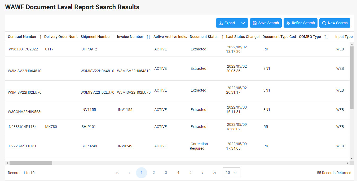Open invoice number INV0249
Screen dimensions: 357x181
tap(125, 146)
